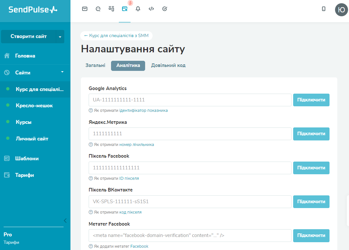Screen dimensions: 349x250
Task: Open the user profile avatar "Ю"
Action: (341, 10)
